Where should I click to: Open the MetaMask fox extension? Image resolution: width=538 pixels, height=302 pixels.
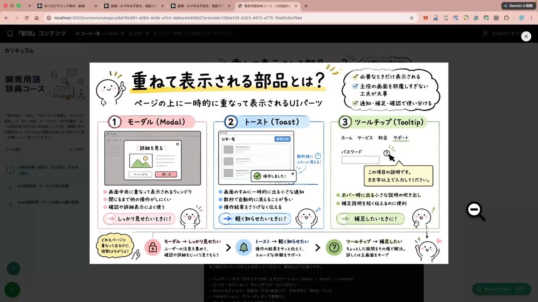tap(426, 18)
